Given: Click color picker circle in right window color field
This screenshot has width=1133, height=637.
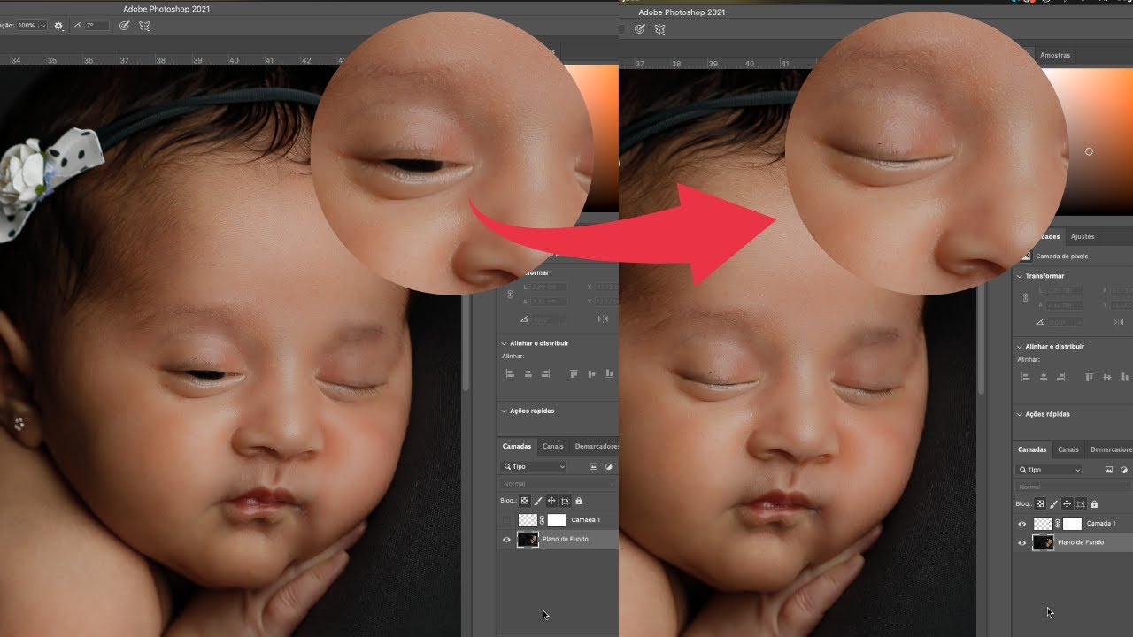Looking at the screenshot, I should click(x=1089, y=151).
